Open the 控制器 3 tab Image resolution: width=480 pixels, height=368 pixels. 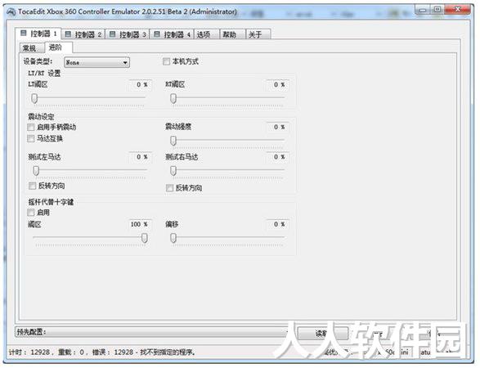pyautogui.click(x=128, y=34)
